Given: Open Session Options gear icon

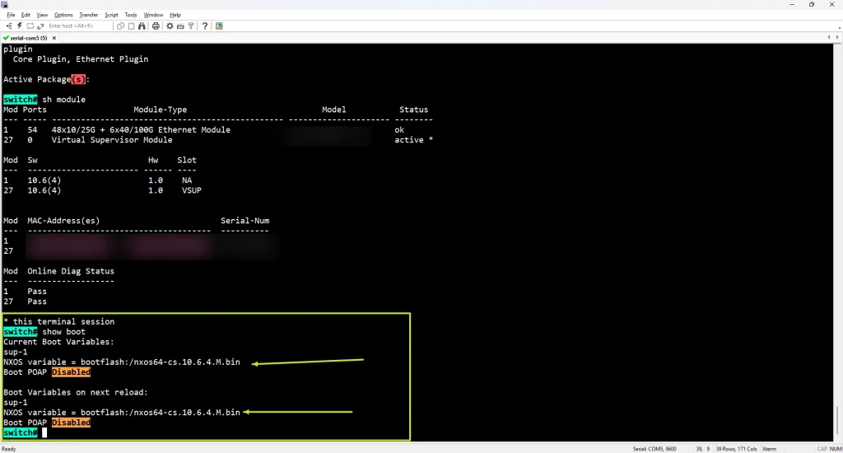Looking at the screenshot, I should pyautogui.click(x=170, y=26).
